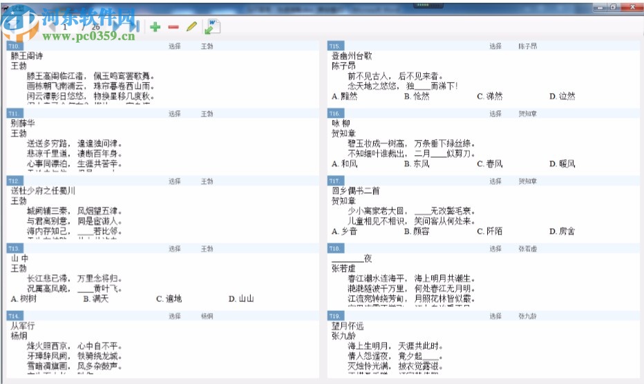This screenshot has height=384, width=644.
Task: Click the 选择 type label of question 713
Action: pyautogui.click(x=175, y=248)
